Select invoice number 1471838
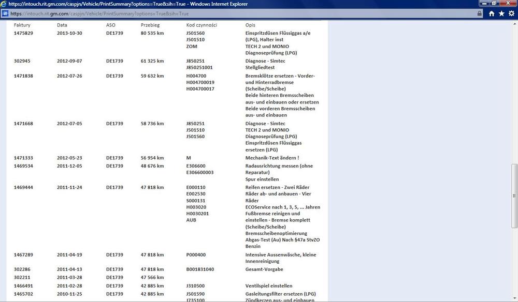Viewport: 518px width, 302px height. [23, 76]
